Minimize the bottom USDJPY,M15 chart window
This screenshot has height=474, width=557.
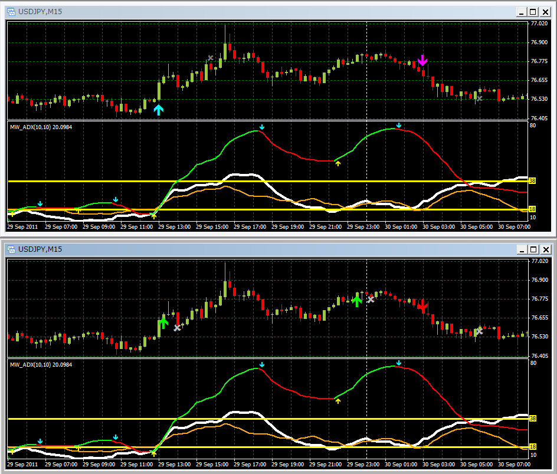pyautogui.click(x=521, y=249)
